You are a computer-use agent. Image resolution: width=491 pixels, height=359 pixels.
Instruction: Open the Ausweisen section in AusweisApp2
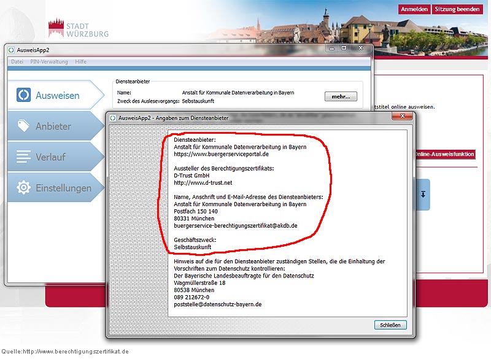pyautogui.click(x=56, y=95)
